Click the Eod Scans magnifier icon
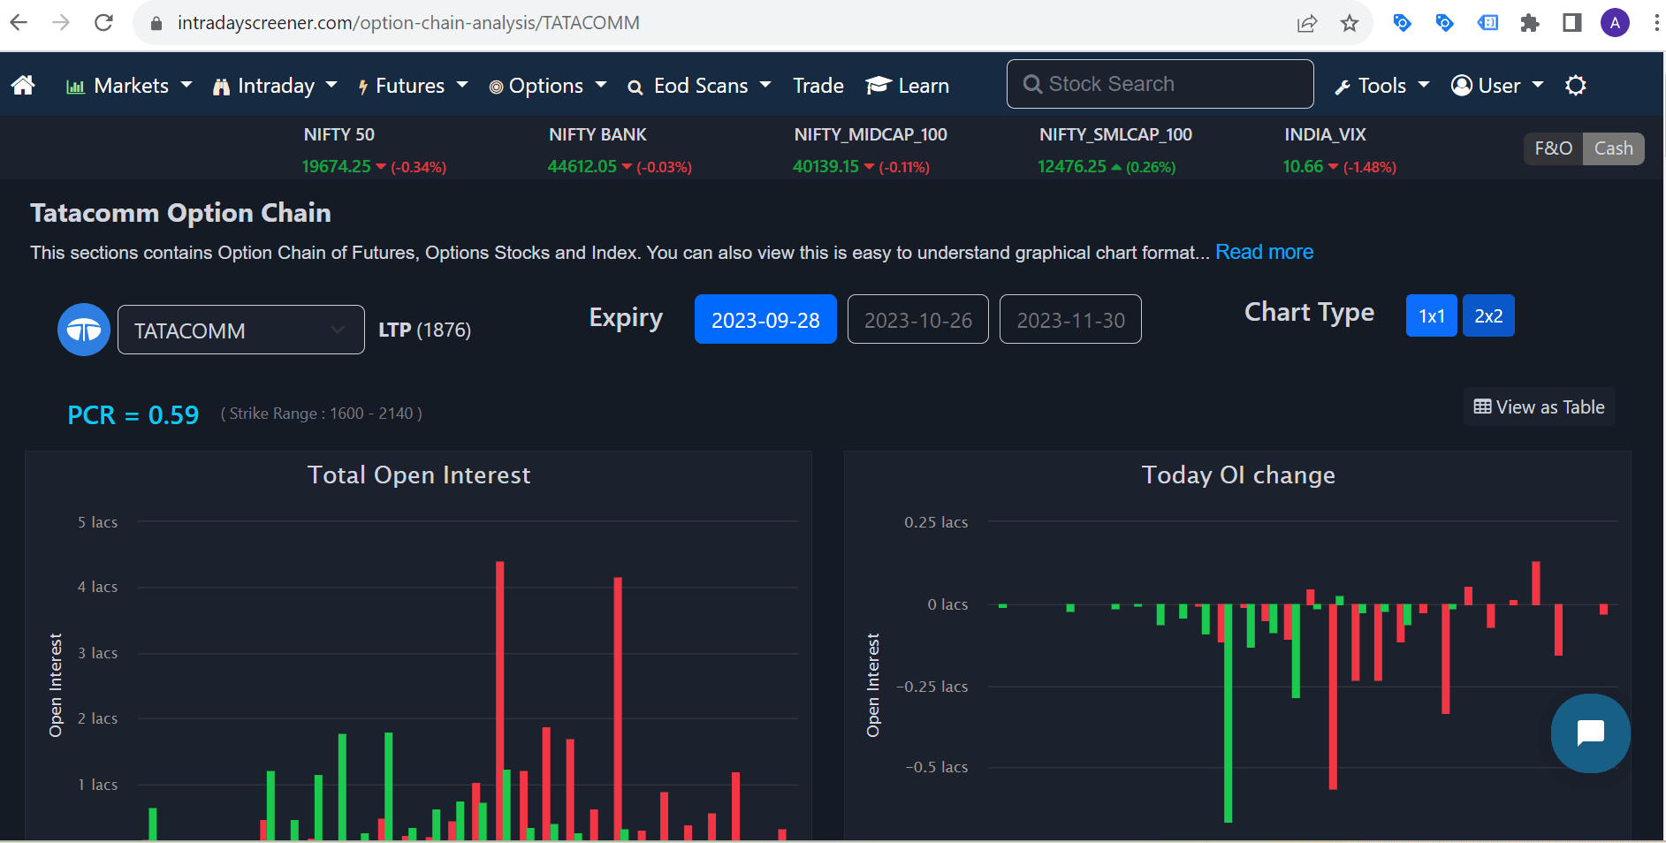 coord(635,87)
